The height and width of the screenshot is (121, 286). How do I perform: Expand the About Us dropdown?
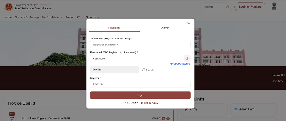[92, 17]
